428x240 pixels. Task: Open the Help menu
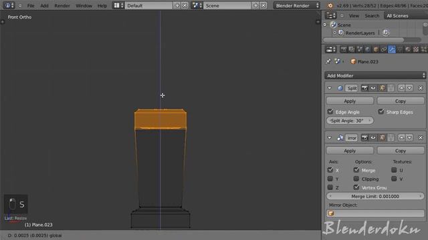(102, 6)
